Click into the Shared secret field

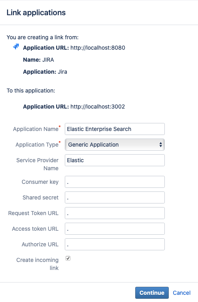[x=115, y=197]
